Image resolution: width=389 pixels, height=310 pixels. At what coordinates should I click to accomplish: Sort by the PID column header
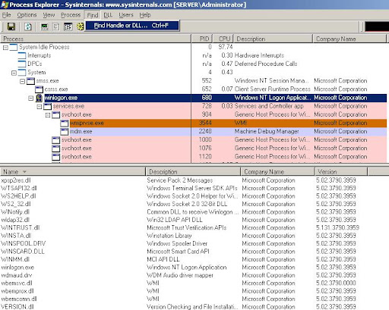point(201,39)
